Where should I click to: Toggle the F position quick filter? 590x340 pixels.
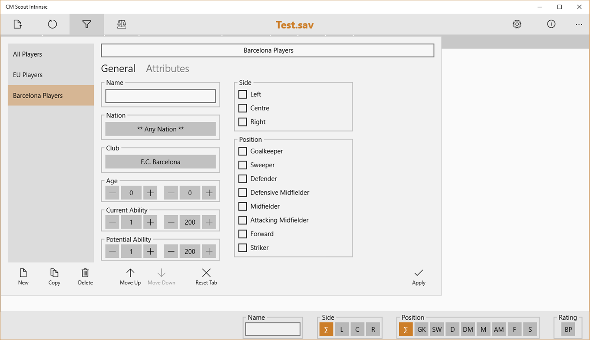click(515, 330)
